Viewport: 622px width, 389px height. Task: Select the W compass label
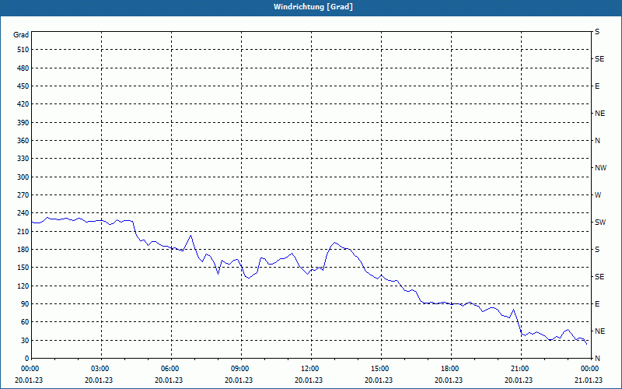click(598, 195)
